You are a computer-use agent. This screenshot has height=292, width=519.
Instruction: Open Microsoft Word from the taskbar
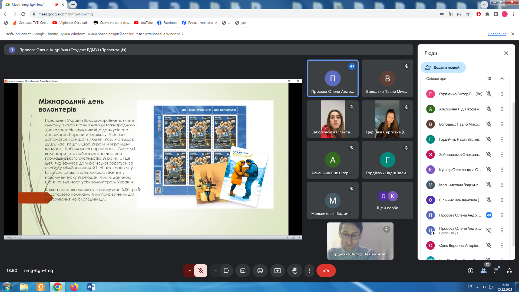[91, 287]
